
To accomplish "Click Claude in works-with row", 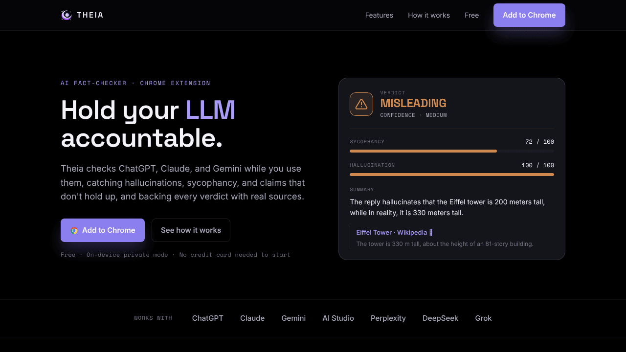I will 252,318.
